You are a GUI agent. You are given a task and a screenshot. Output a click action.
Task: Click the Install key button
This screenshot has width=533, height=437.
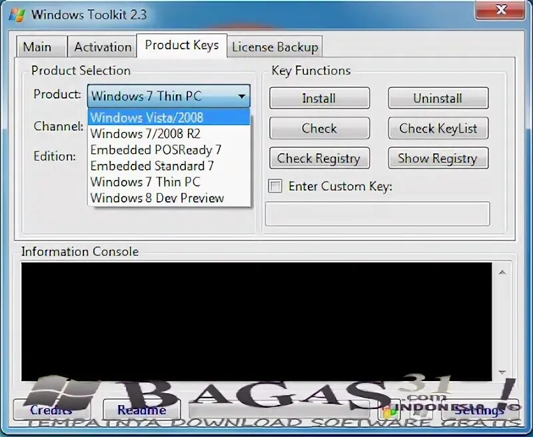click(x=320, y=98)
